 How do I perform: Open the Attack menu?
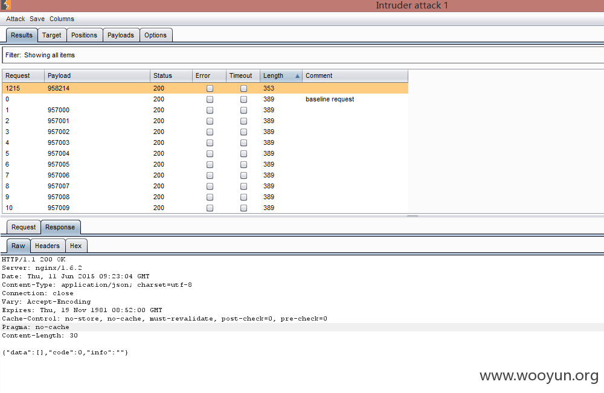point(16,19)
